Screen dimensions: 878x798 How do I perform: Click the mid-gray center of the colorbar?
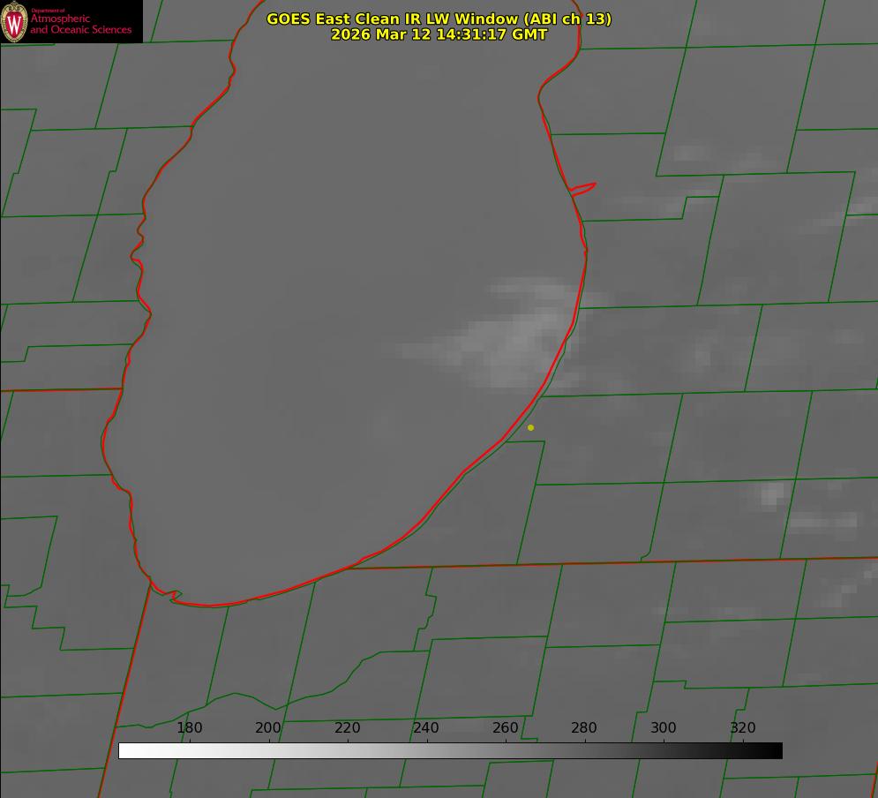pos(450,750)
